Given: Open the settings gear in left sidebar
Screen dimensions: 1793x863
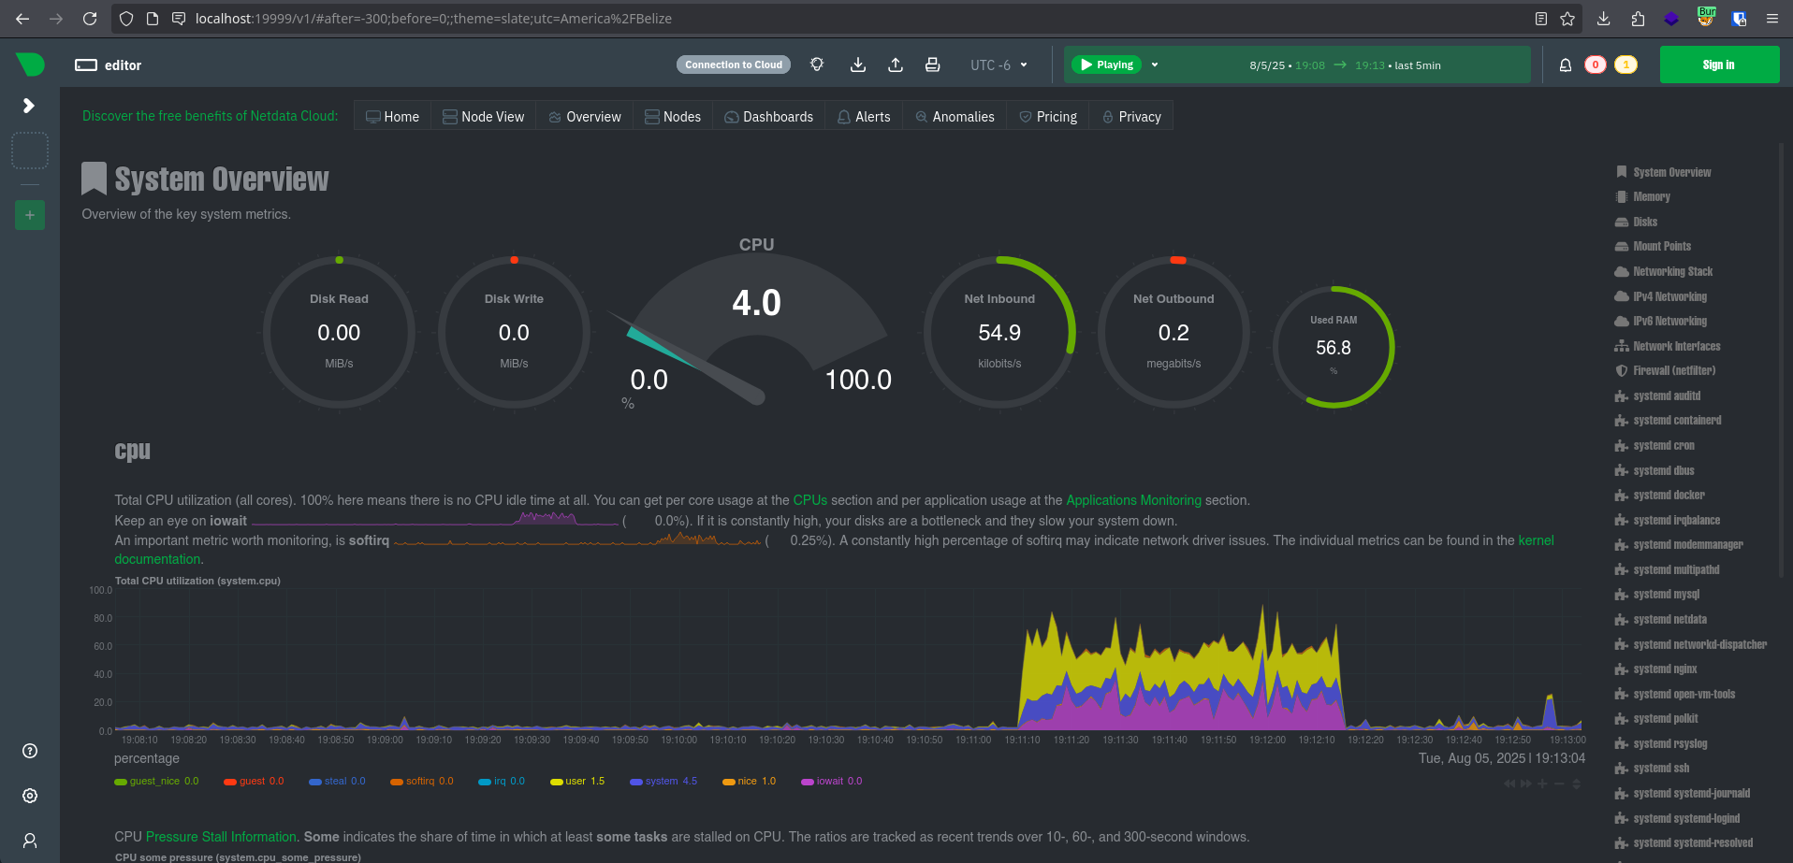Looking at the screenshot, I should (x=30, y=796).
